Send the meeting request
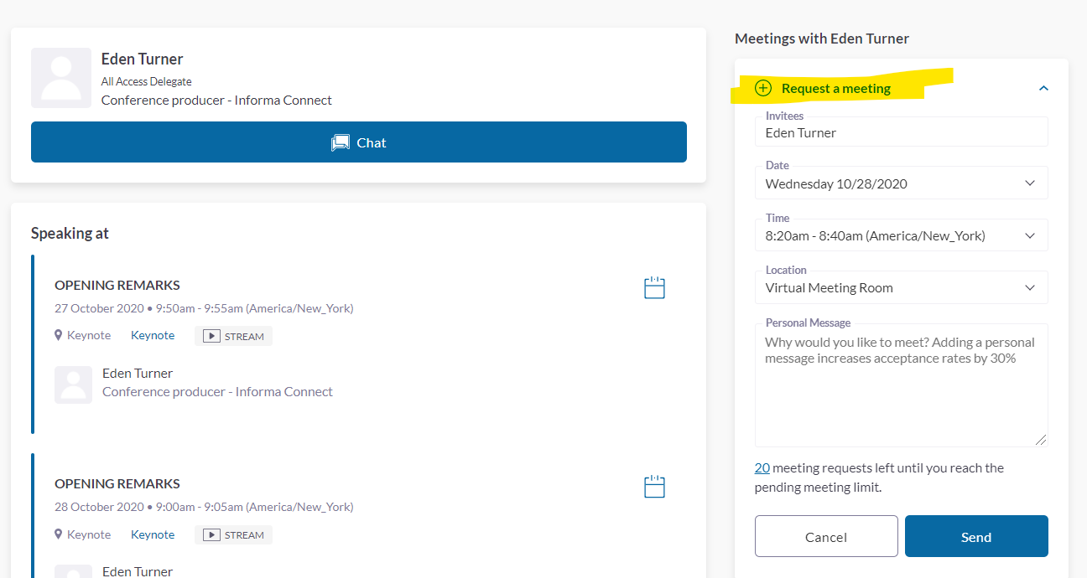 coord(976,537)
